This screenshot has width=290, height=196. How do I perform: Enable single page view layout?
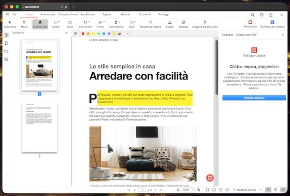point(269,190)
